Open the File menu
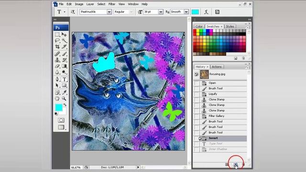Viewport: 306px width, 172px height. pyautogui.click(x=61, y=4)
